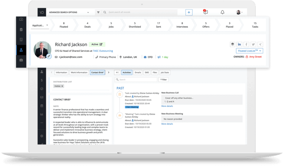Click the plus add-record button
The height and width of the screenshot is (167, 285).
coord(189,12)
